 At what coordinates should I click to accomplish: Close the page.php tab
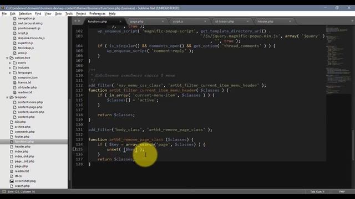coord(163,22)
